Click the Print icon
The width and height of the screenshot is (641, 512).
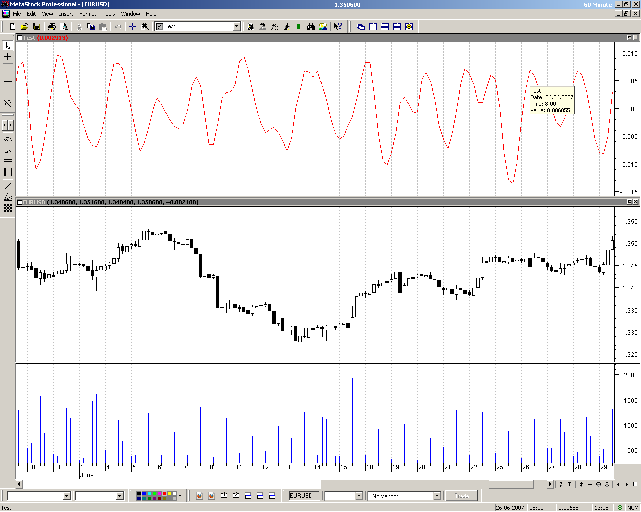[51, 27]
